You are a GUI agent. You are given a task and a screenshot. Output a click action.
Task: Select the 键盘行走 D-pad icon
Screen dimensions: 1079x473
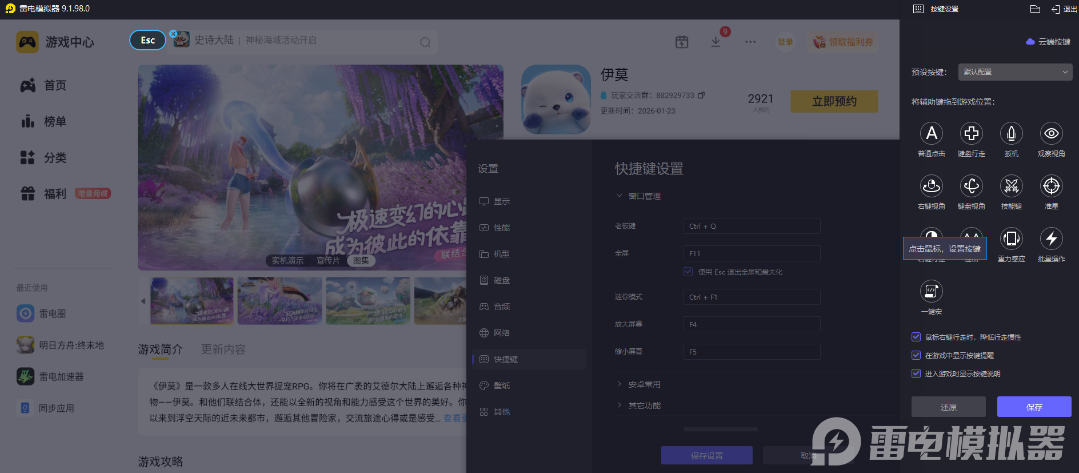[972, 133]
